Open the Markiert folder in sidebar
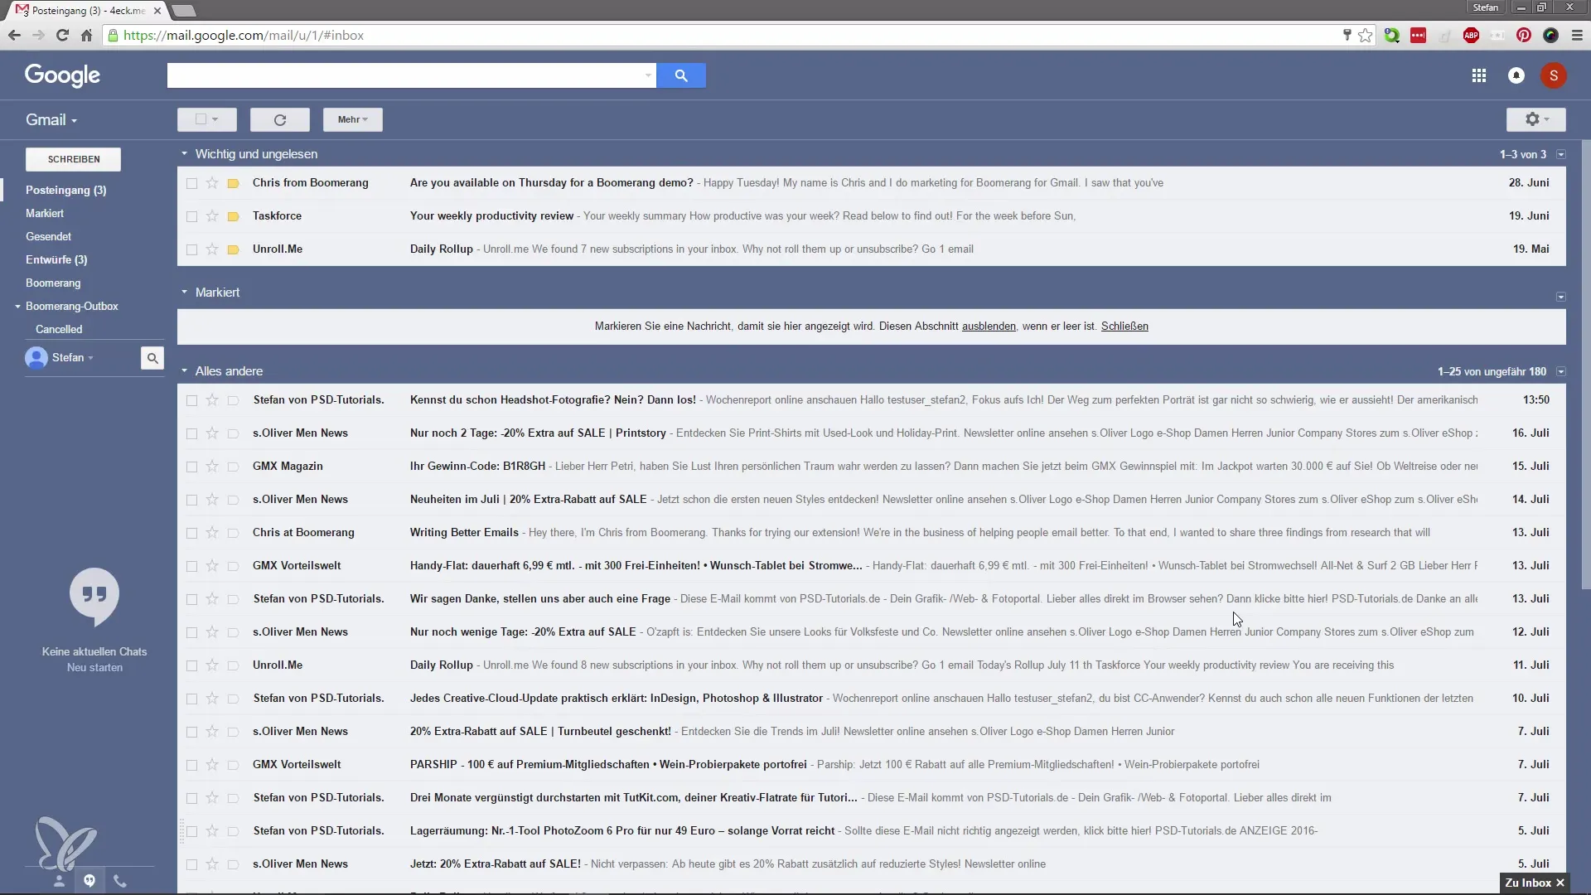 click(x=45, y=213)
